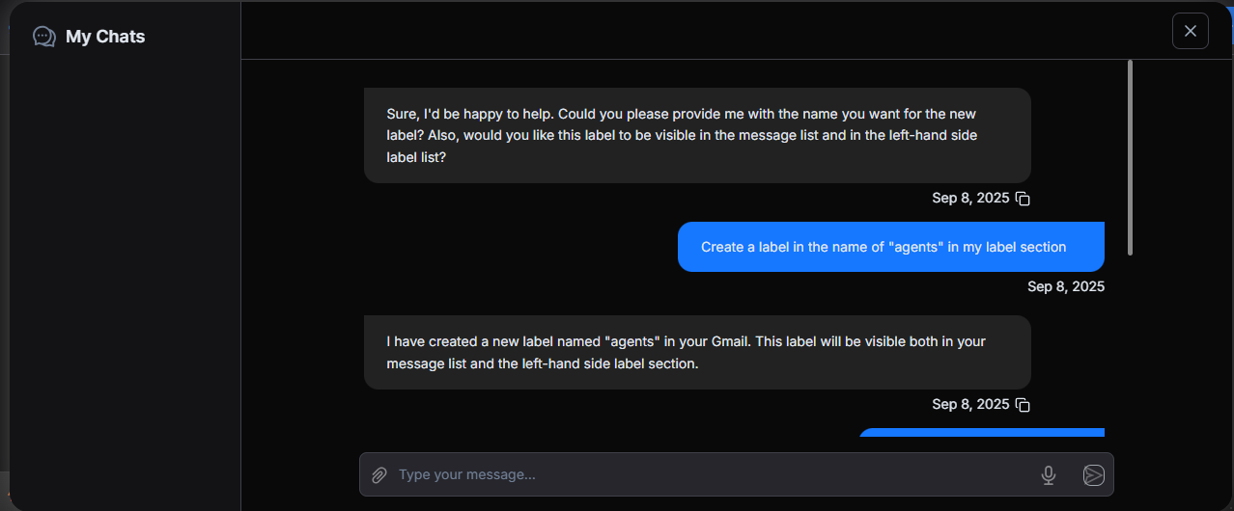The width and height of the screenshot is (1234, 511).
Task: Click the date under the "created a new label" reply
Action: (x=969, y=404)
